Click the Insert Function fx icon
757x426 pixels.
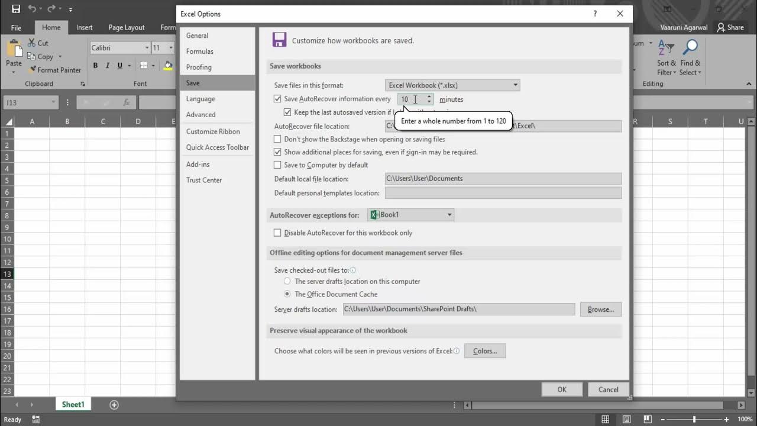pyautogui.click(x=126, y=102)
